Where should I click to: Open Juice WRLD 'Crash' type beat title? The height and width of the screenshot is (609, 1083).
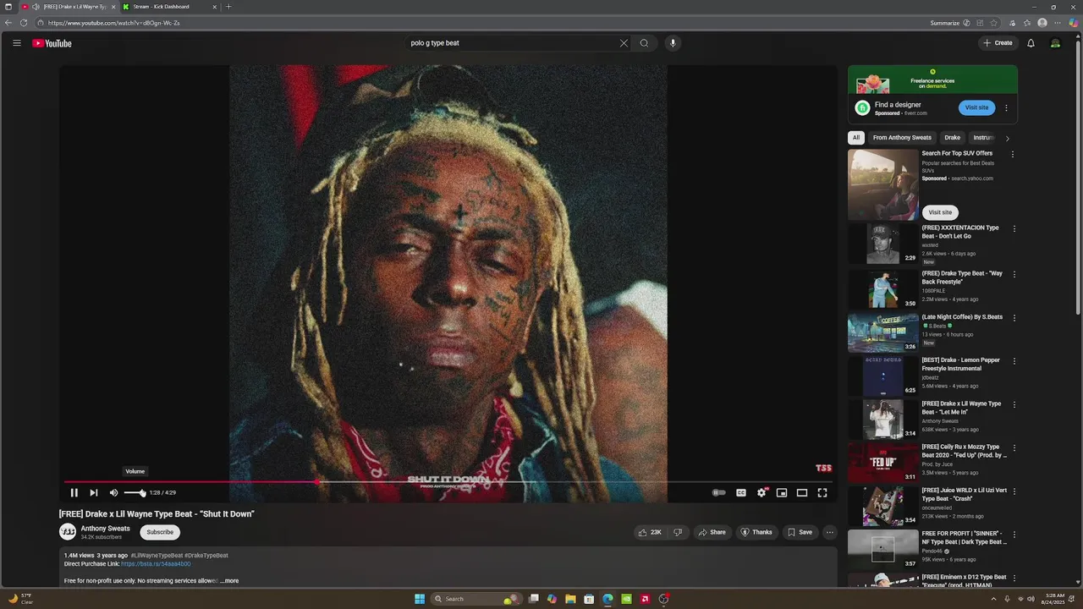click(x=965, y=495)
